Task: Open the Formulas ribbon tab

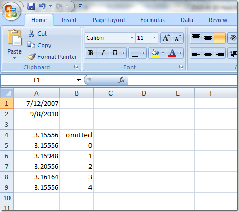Action: click(152, 20)
